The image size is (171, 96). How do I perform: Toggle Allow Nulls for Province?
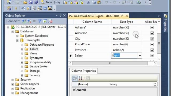(152, 50)
